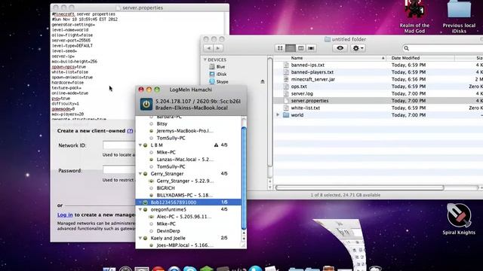
Task: Expand the world folder
Action: (278, 115)
